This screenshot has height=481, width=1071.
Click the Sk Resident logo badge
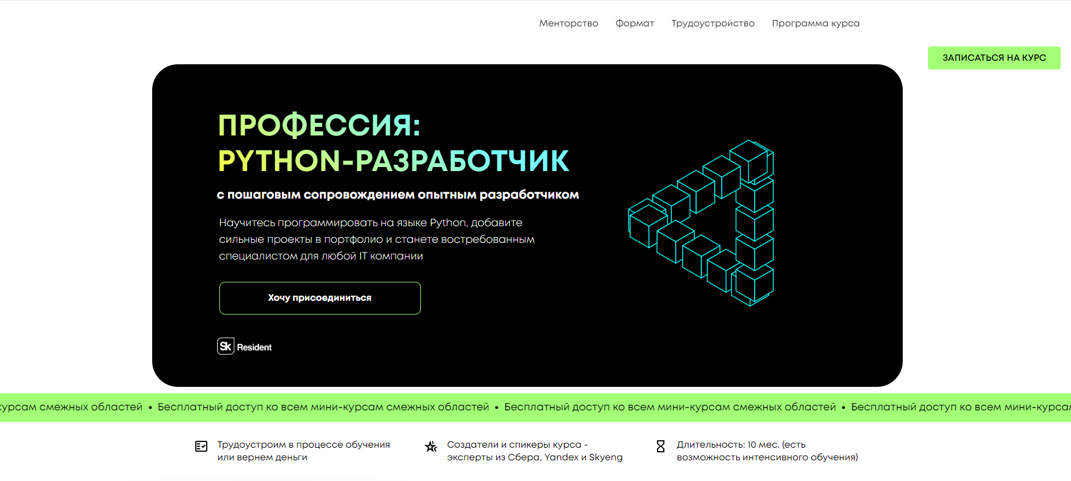click(x=245, y=346)
